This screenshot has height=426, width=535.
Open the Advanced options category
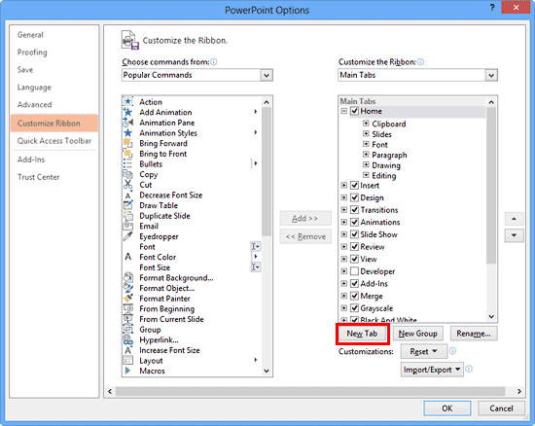34,104
